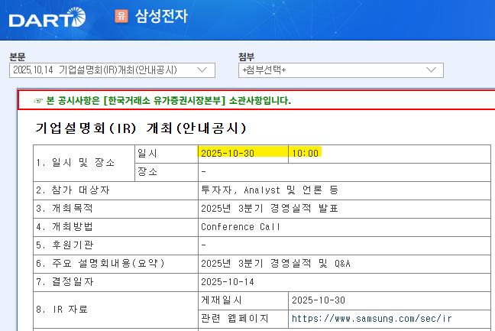Click the 기업설명회(IR) 개최(안내공시) heading

141,128
